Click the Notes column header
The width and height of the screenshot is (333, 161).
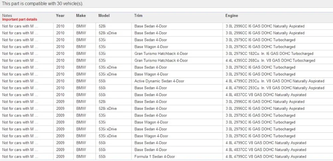pyautogui.click(x=7, y=16)
